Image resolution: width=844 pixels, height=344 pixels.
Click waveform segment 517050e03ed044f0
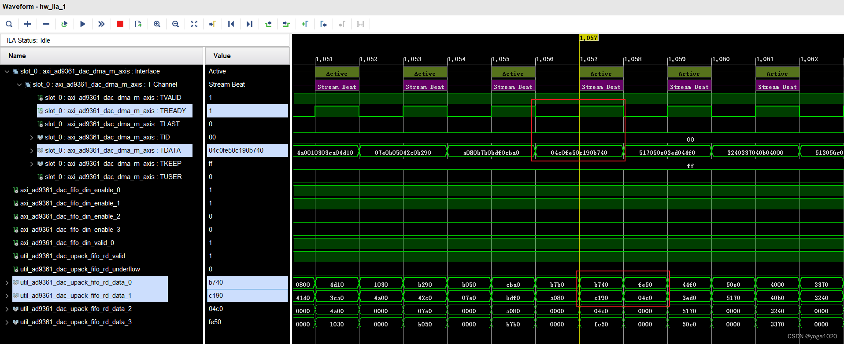pos(667,153)
